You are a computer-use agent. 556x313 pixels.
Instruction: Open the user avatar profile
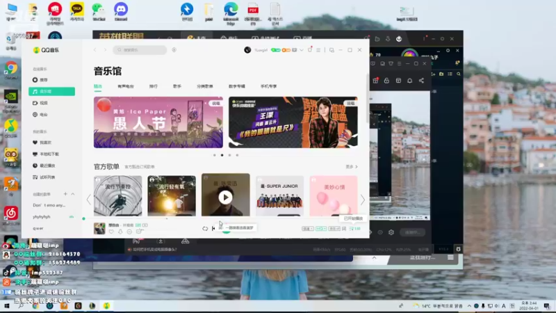coord(247,50)
